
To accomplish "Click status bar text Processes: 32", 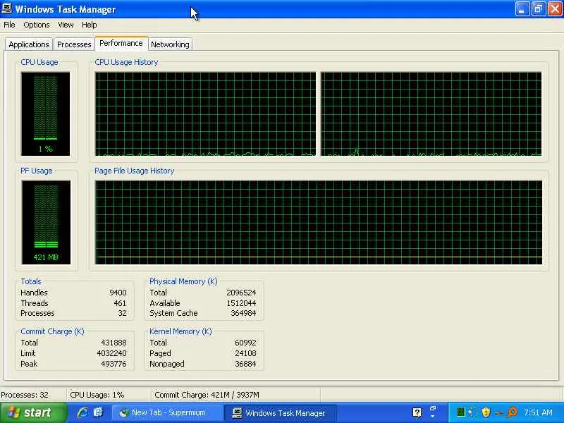I will pyautogui.click(x=25, y=395).
